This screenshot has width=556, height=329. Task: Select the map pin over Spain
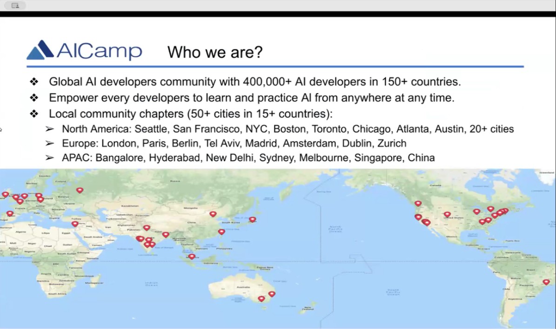(x=10, y=214)
